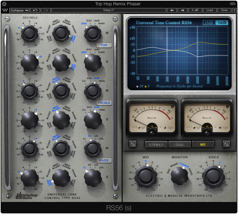Toggle the BASS band link button
Image resolution: width=238 pixels, height=214 pixels.
coord(104,160)
